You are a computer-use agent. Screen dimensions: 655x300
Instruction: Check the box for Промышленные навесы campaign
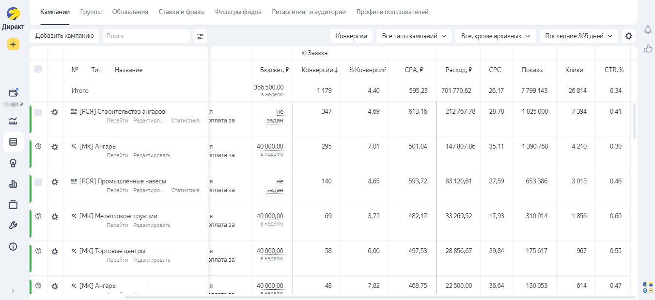(x=38, y=182)
